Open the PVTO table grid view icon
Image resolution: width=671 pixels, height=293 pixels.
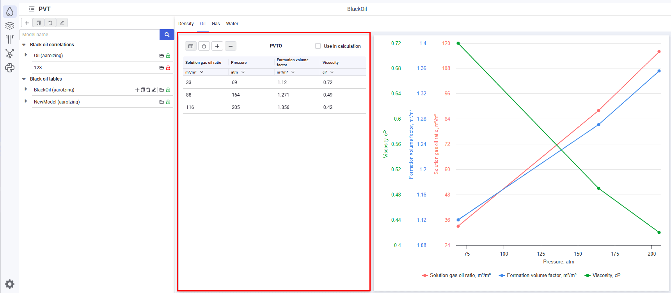pyautogui.click(x=191, y=46)
